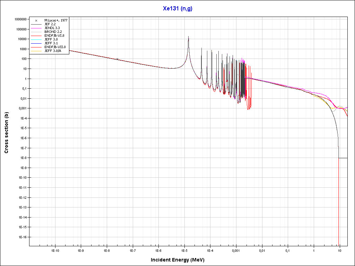Click the JEFF 3.1 legend label
The width and height of the screenshot is (355, 266).
coord(51,43)
